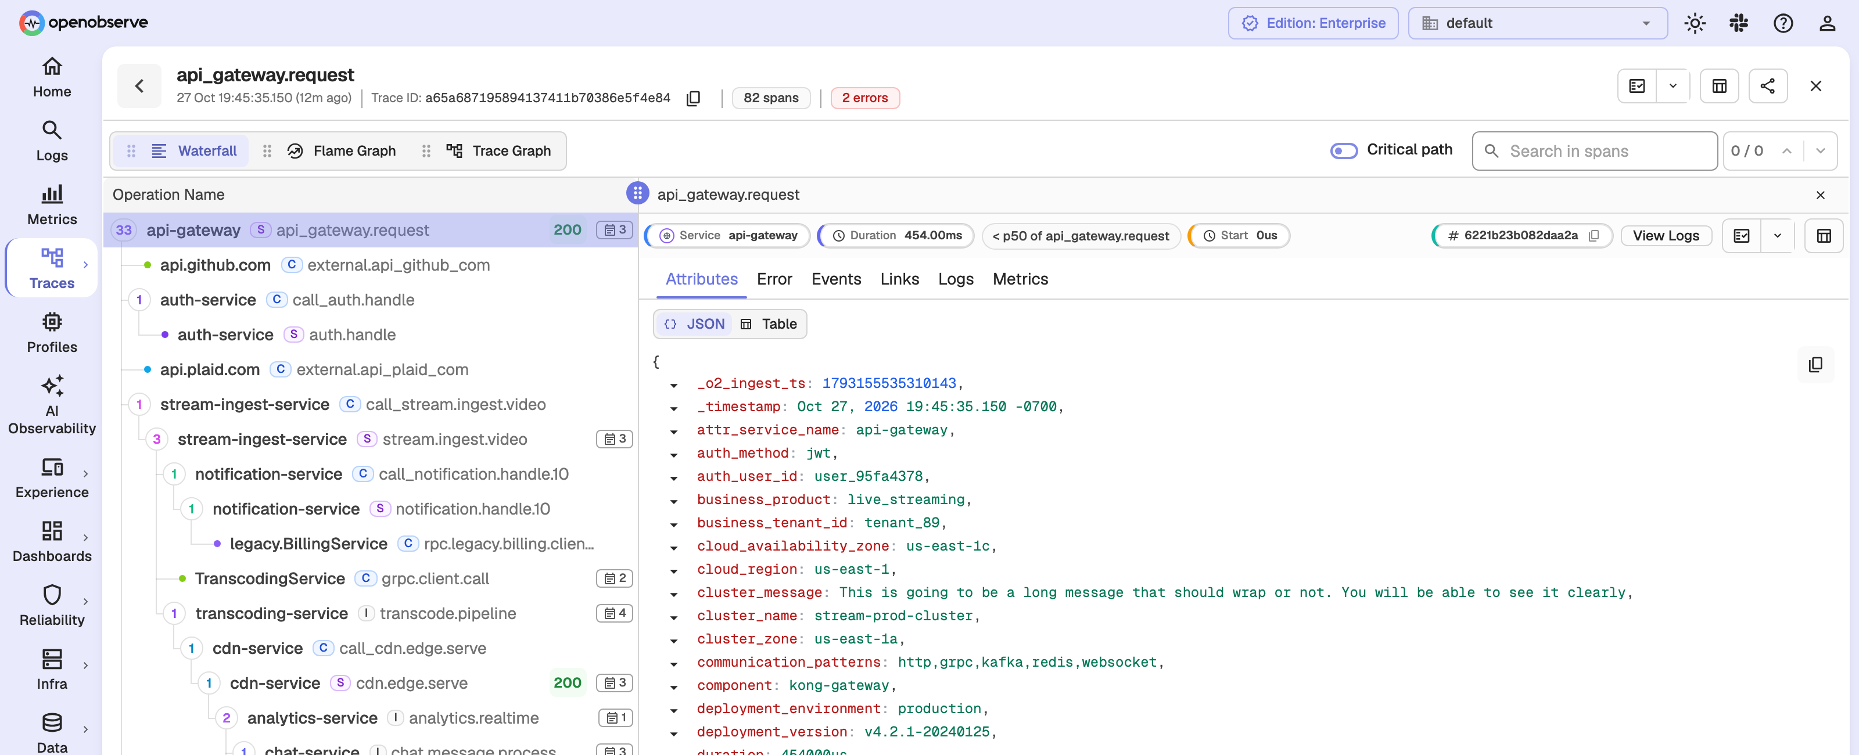Open the help question mark menu

click(1782, 23)
